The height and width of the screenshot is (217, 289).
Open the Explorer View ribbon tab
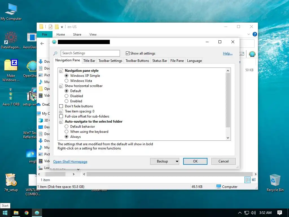93,34
